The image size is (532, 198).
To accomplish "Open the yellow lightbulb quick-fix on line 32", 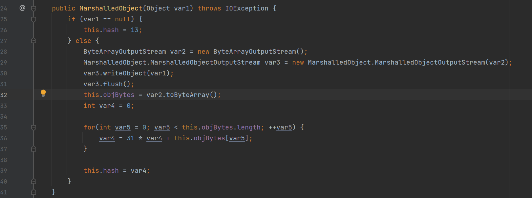I will coord(43,93).
